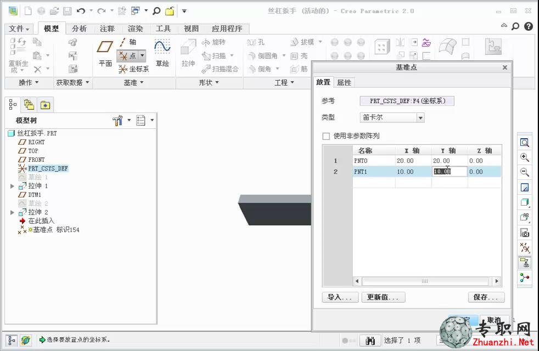Select the DTM1 tree item
This screenshot has width=539, height=351.
[x=35, y=195]
